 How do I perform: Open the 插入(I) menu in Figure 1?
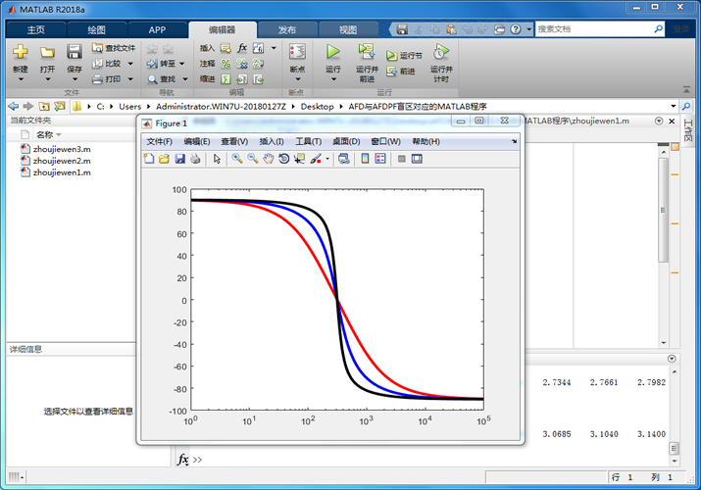point(272,141)
